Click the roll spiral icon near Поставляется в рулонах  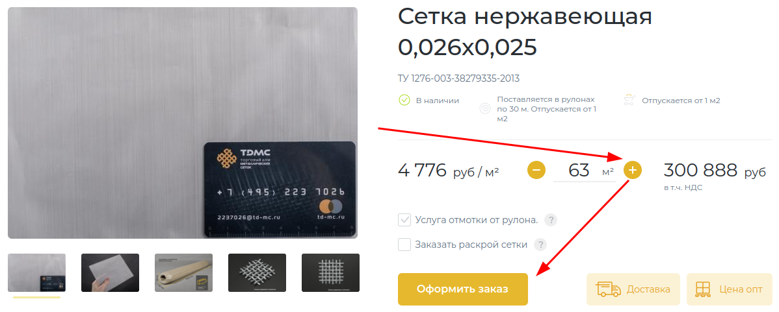click(485, 109)
